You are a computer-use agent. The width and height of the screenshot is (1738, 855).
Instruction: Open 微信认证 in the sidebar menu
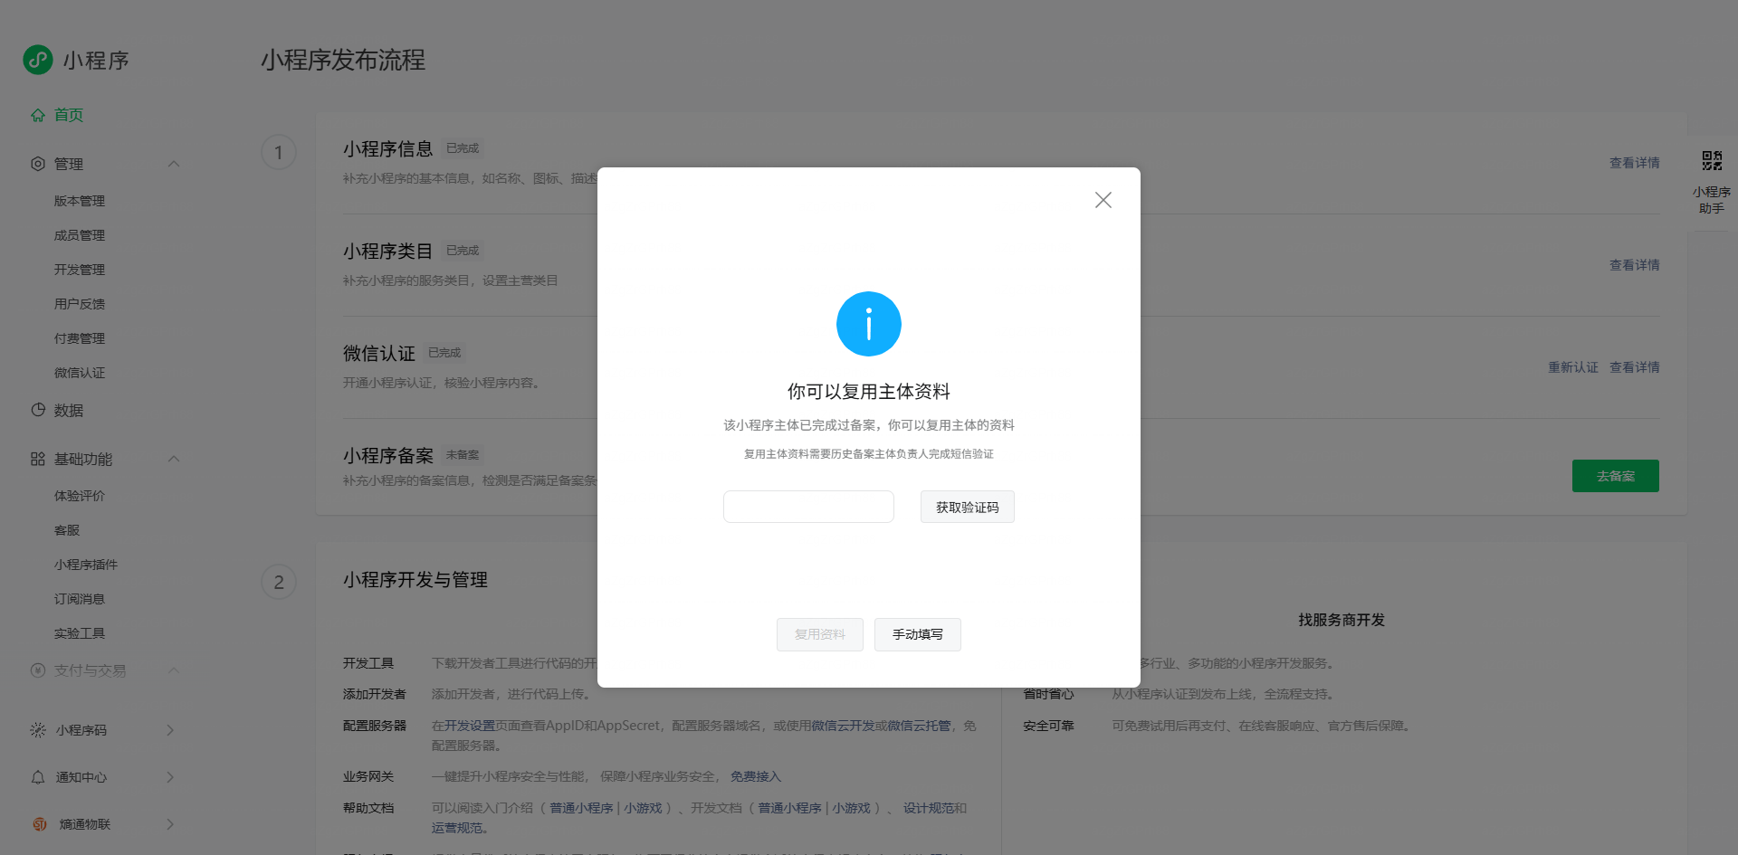coord(80,373)
